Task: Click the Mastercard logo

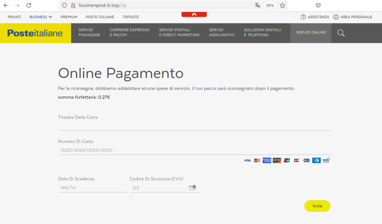Action: point(257,160)
